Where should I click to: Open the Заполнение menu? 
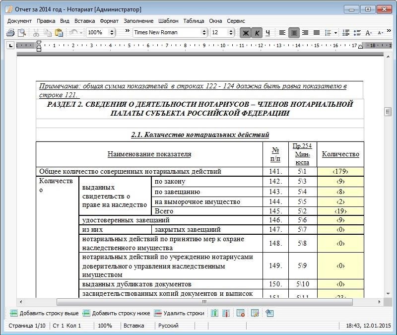(x=138, y=21)
